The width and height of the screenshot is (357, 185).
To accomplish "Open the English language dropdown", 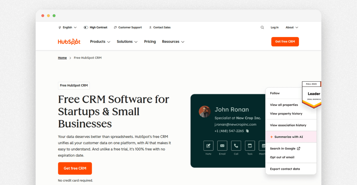I will pyautogui.click(x=68, y=27).
